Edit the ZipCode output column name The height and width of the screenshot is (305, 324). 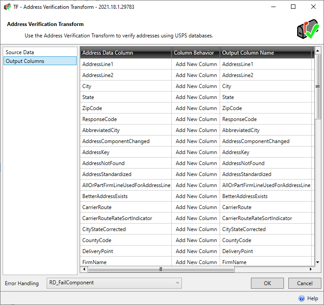(266, 108)
